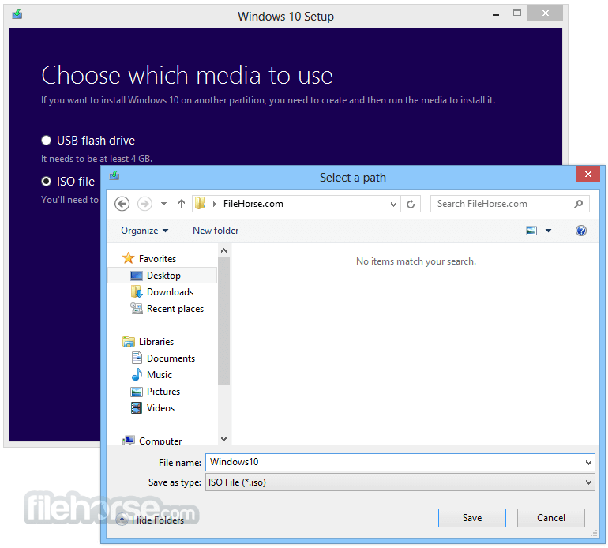Create a New folder
Screen dimensions: 608x548
[216, 231]
